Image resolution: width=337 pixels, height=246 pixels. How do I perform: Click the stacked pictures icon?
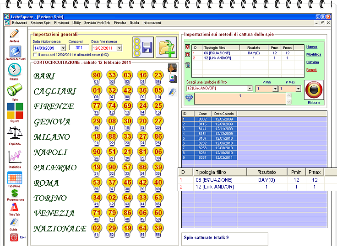[173, 79]
